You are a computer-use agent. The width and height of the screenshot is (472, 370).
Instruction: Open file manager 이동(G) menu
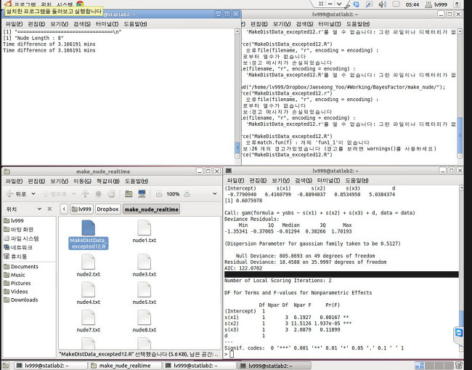(82, 181)
